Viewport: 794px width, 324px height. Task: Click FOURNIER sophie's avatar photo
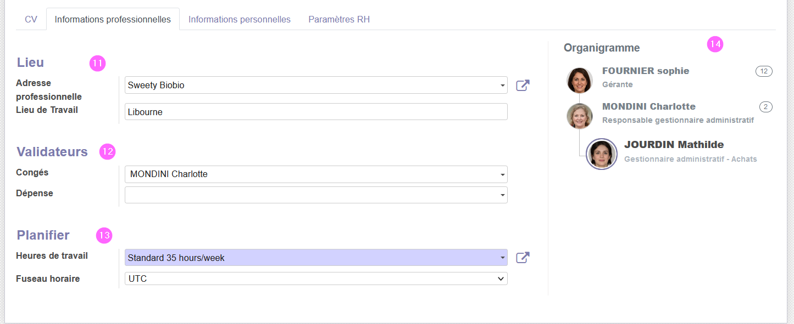tap(580, 81)
